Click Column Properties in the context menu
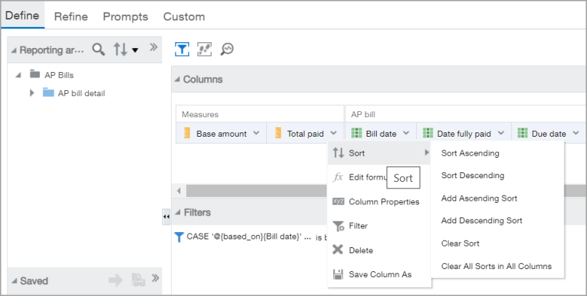Viewport: 587px width, 296px height. (x=384, y=201)
